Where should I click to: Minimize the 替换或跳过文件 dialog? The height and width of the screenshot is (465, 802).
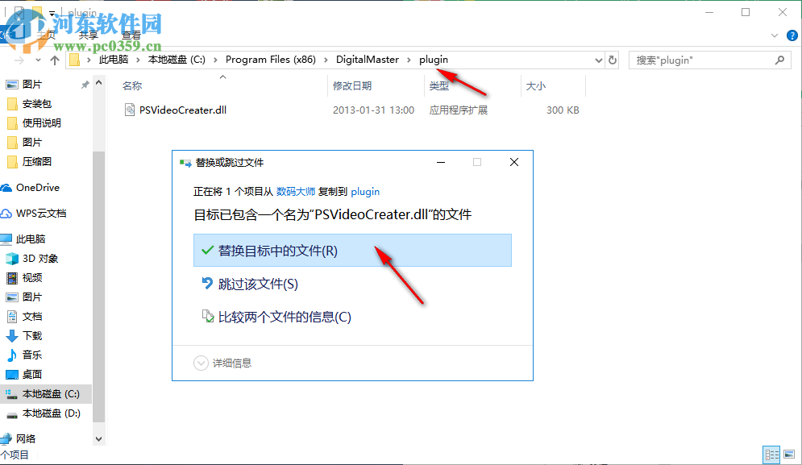[441, 162]
